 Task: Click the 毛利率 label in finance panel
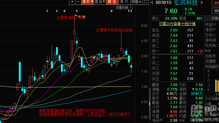[x=210, y=45]
